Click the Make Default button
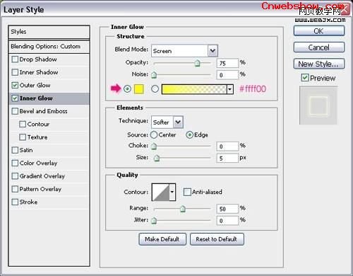This screenshot has height=276, width=353. (x=162, y=239)
